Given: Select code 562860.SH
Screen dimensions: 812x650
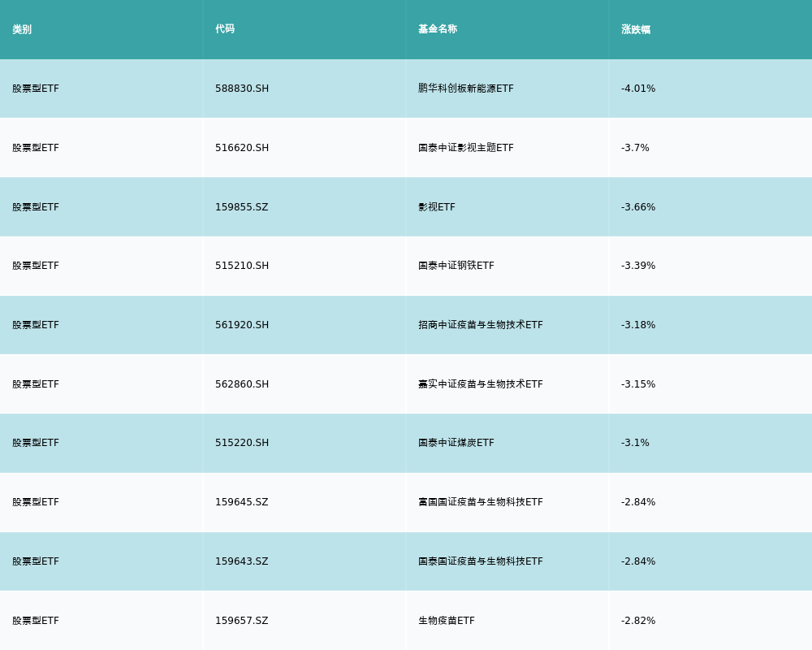Looking at the screenshot, I should point(242,384).
